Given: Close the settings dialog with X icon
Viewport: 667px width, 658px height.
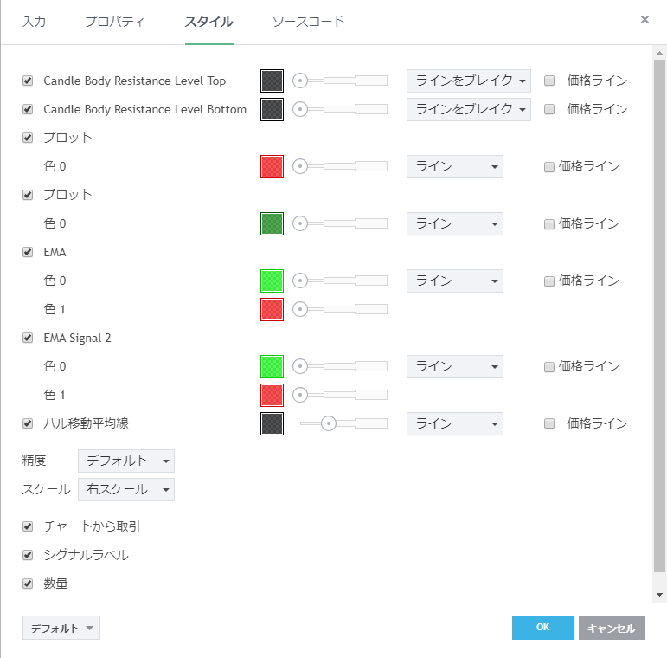Looking at the screenshot, I should 645,19.
